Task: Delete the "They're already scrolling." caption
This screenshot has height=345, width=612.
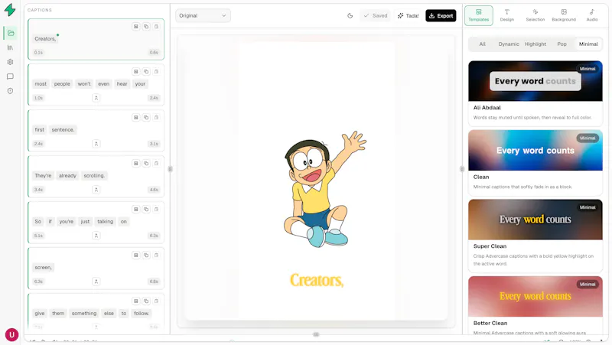Action: (156, 163)
